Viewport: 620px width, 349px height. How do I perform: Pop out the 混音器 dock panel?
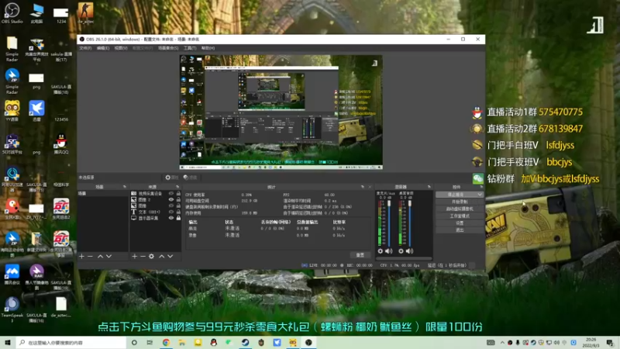coord(429,187)
